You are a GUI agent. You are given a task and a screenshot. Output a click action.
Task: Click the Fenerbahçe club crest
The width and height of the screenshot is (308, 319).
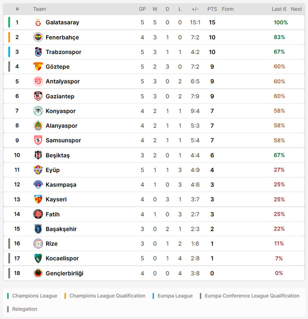(38, 37)
